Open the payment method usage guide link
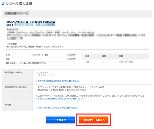The image size is (154, 129). coord(58,81)
